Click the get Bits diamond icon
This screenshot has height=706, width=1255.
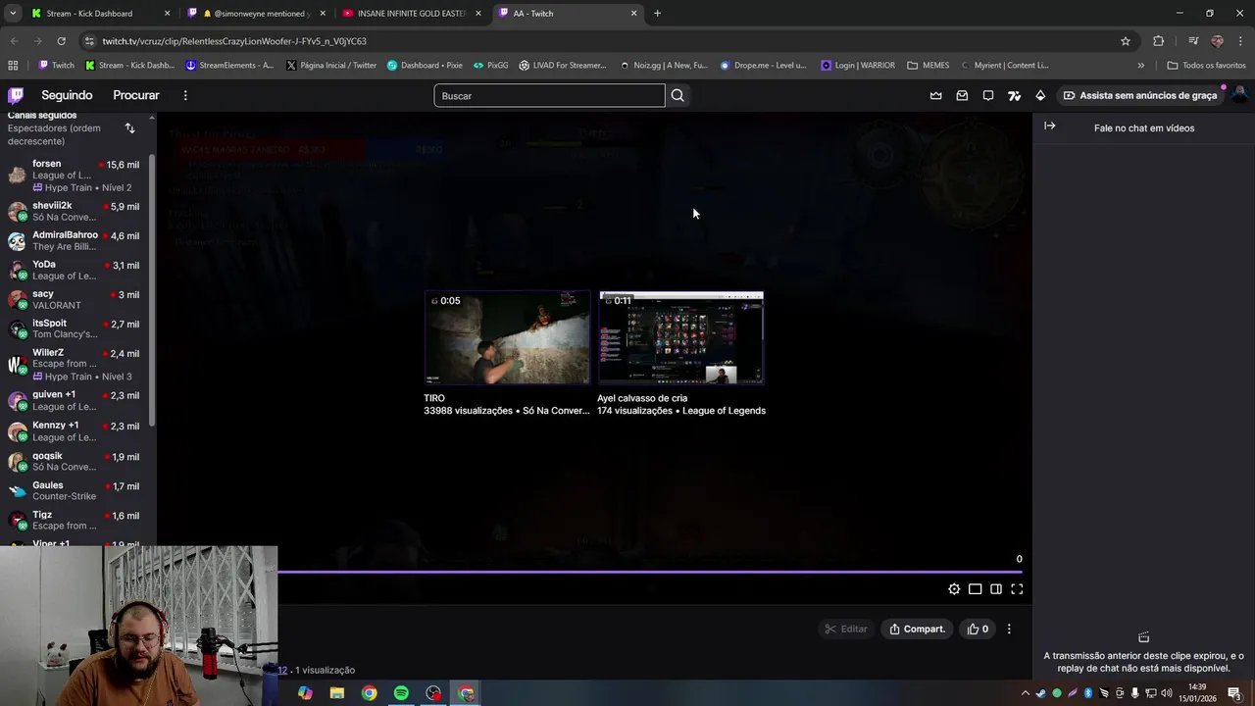[1040, 95]
